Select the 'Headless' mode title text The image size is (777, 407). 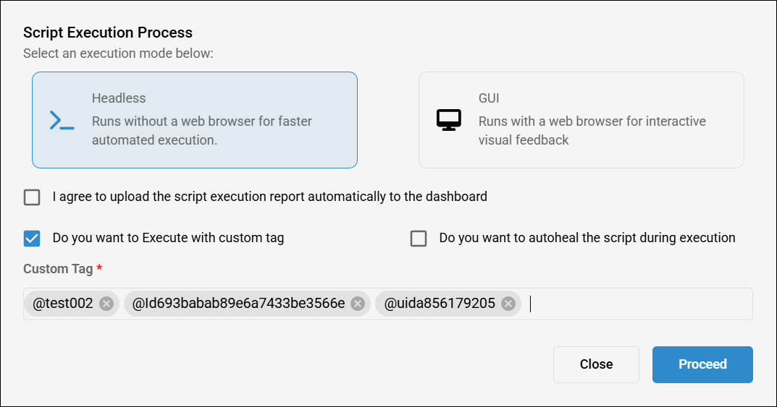(x=119, y=98)
